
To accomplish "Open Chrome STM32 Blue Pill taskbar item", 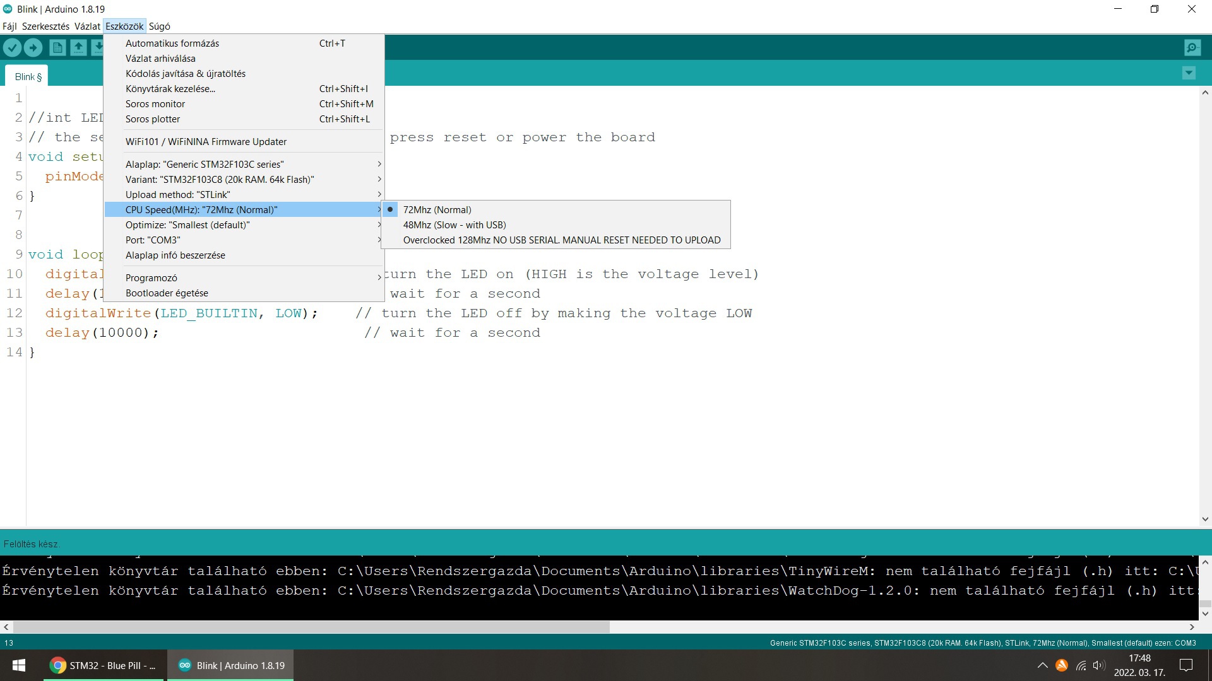I will (105, 665).
